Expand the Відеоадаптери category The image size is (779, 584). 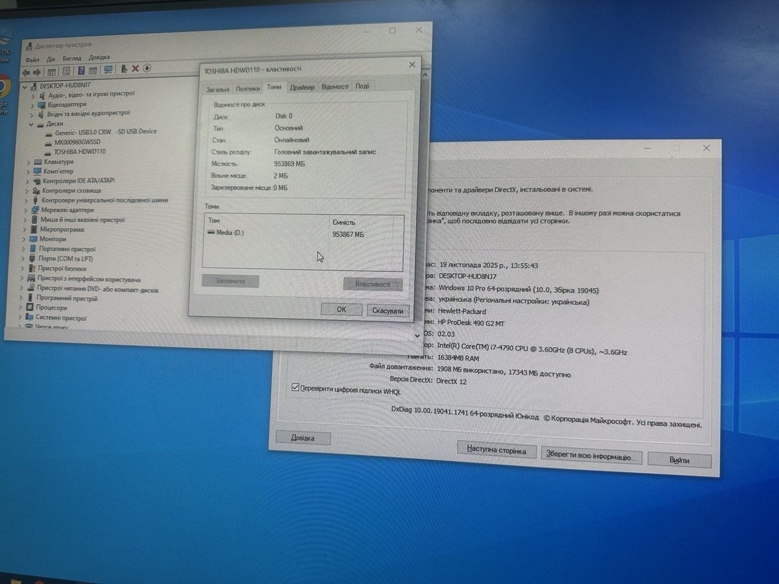32,104
